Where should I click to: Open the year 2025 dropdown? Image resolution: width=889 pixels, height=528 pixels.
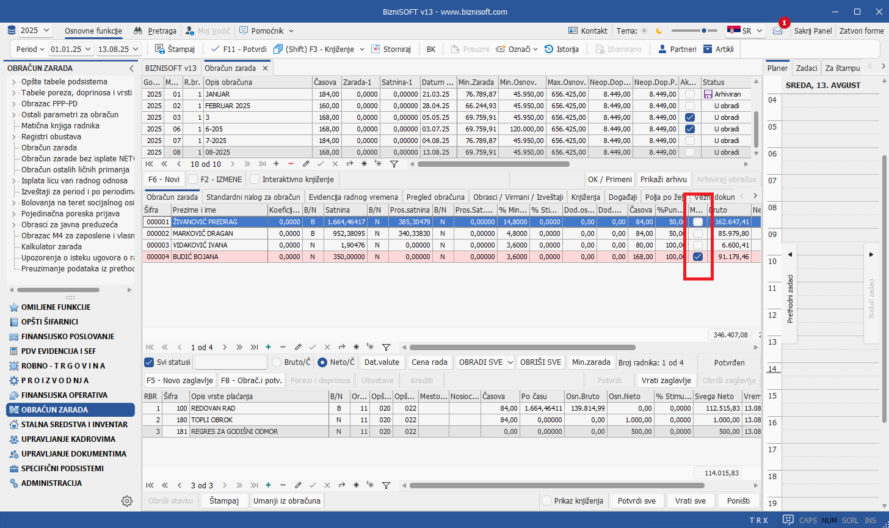point(35,31)
